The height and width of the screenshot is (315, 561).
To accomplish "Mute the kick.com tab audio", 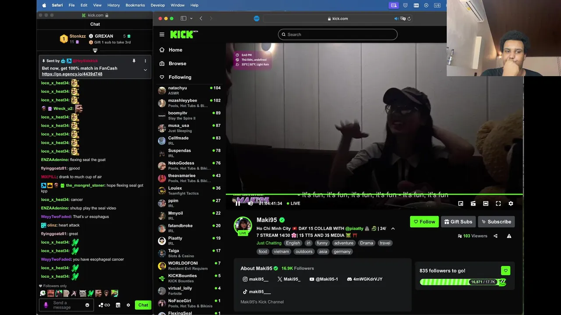I will point(396,18).
